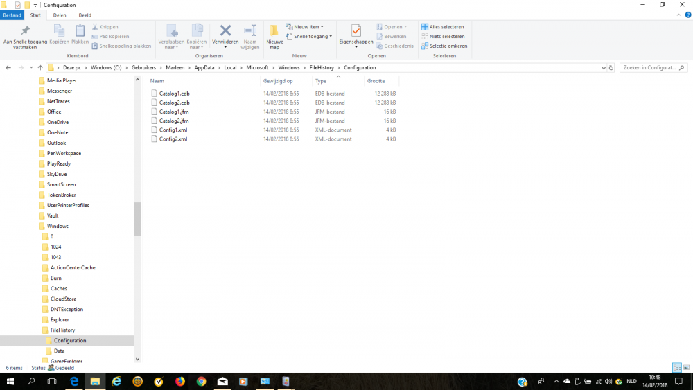Sort by Type column header
Viewport: 693px width, 390px height.
[x=321, y=81]
